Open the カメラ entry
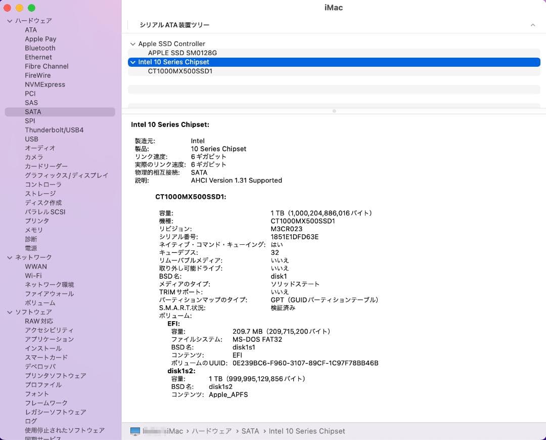The height and width of the screenshot is (440, 546). click(x=34, y=157)
